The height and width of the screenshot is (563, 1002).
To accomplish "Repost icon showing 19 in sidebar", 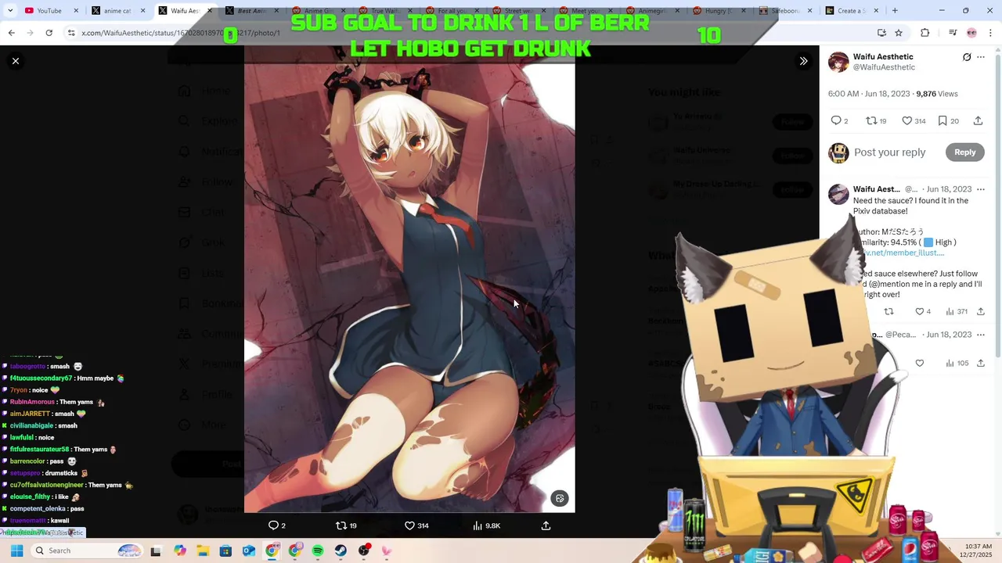I will [871, 120].
